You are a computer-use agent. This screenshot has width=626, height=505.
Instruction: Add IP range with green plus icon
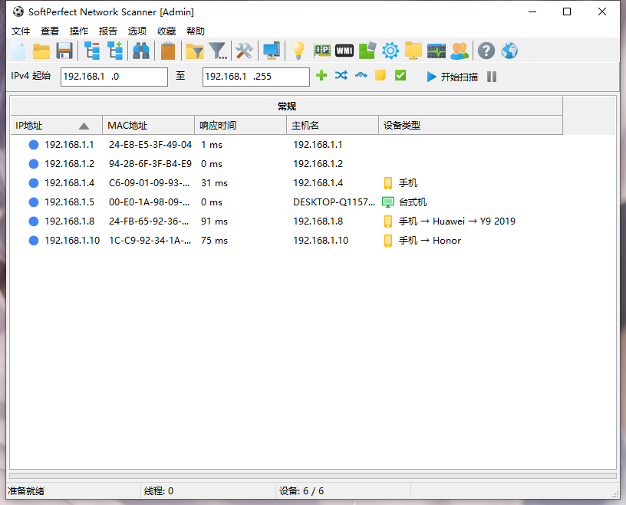pyautogui.click(x=321, y=75)
